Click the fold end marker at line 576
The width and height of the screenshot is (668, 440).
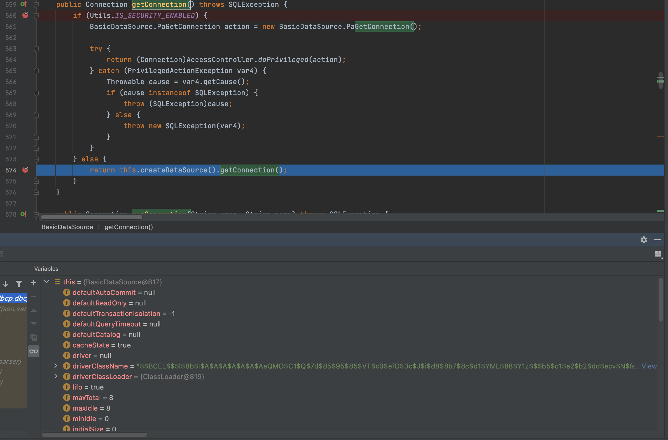click(36, 192)
